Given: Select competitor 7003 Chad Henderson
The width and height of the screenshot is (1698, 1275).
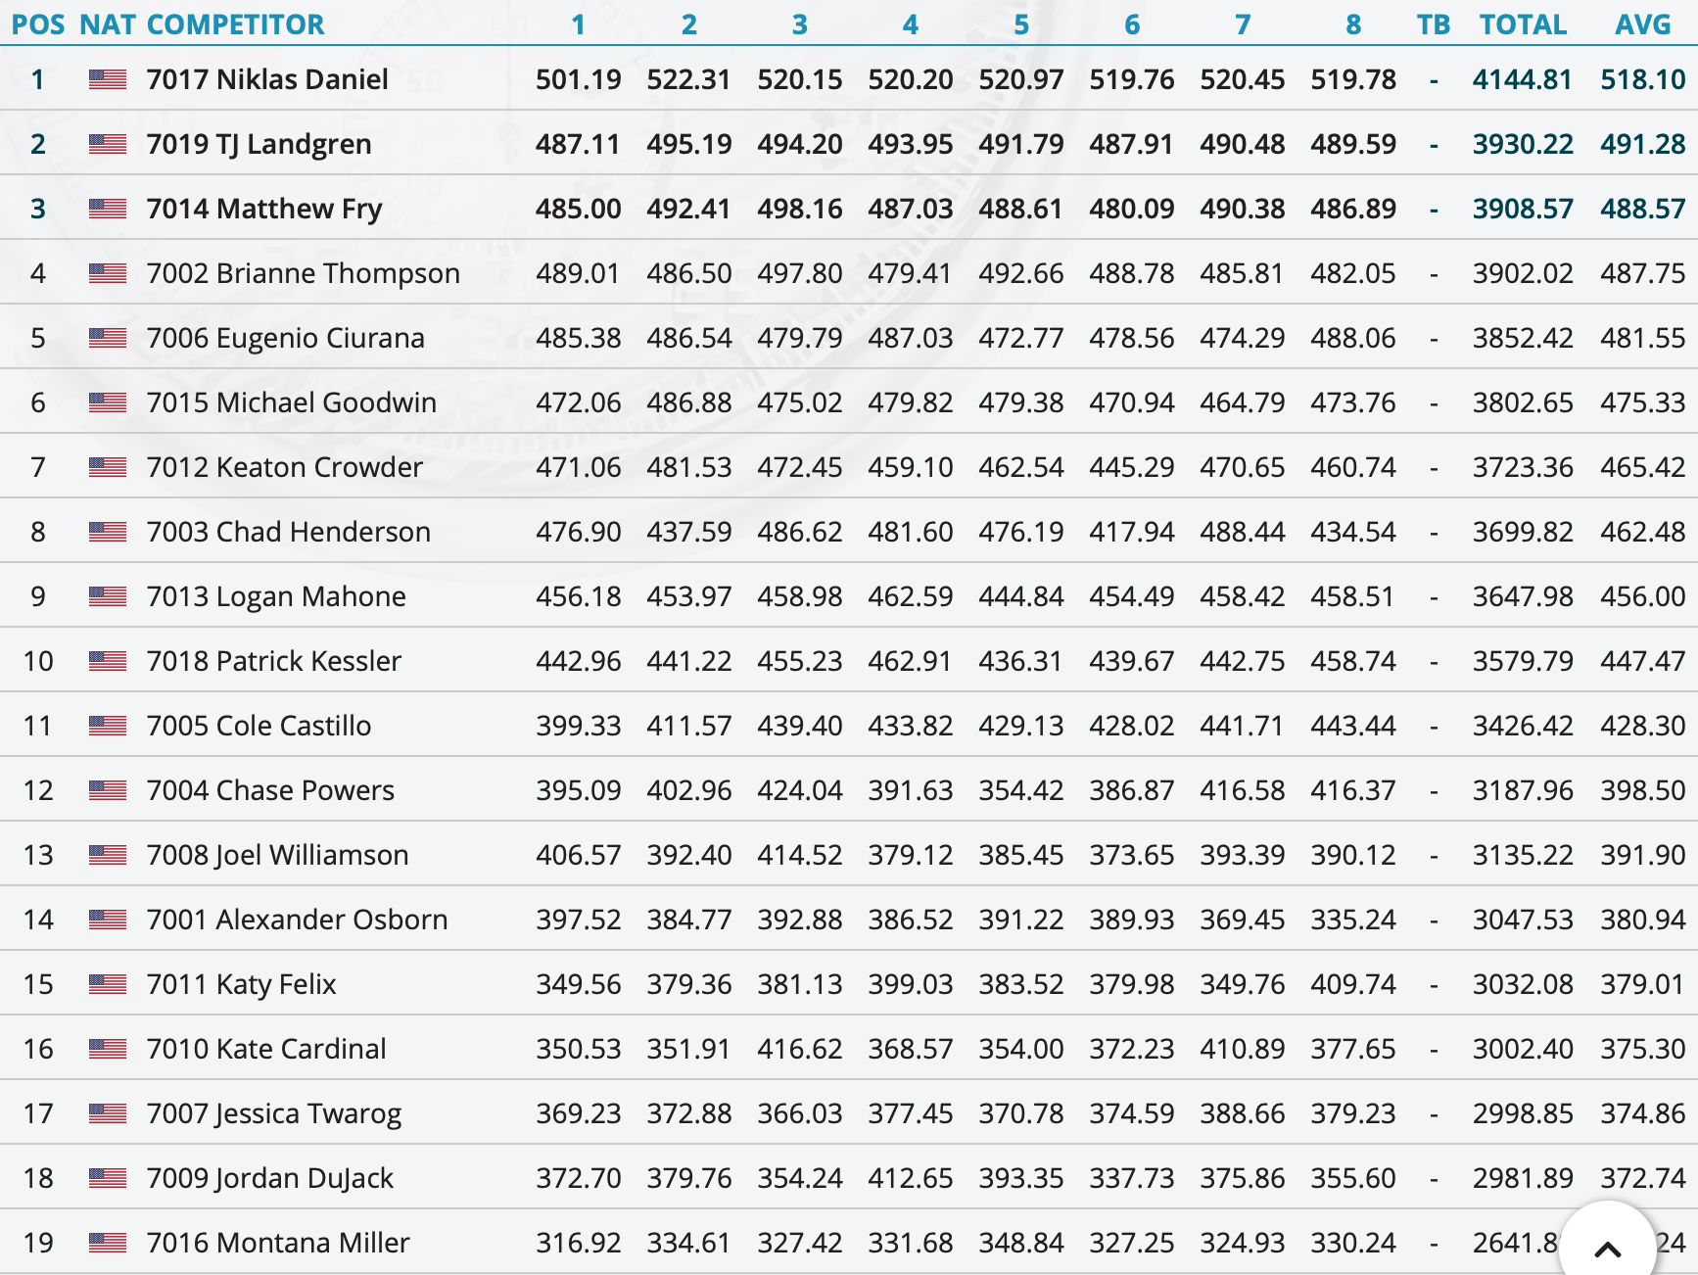Looking at the screenshot, I should [288, 532].
